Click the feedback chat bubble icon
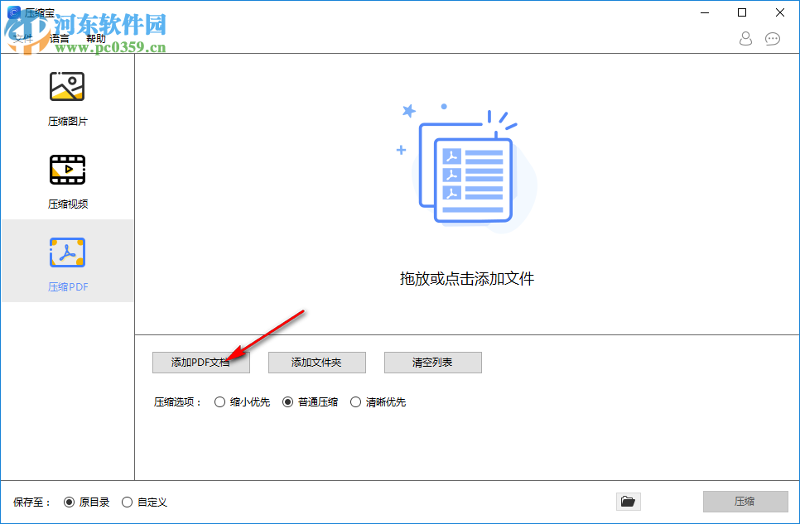Image resolution: width=800 pixels, height=524 pixels. click(x=773, y=38)
